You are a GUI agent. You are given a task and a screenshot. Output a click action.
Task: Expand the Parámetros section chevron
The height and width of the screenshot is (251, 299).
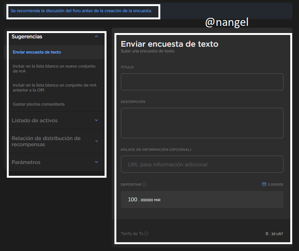coord(97,162)
